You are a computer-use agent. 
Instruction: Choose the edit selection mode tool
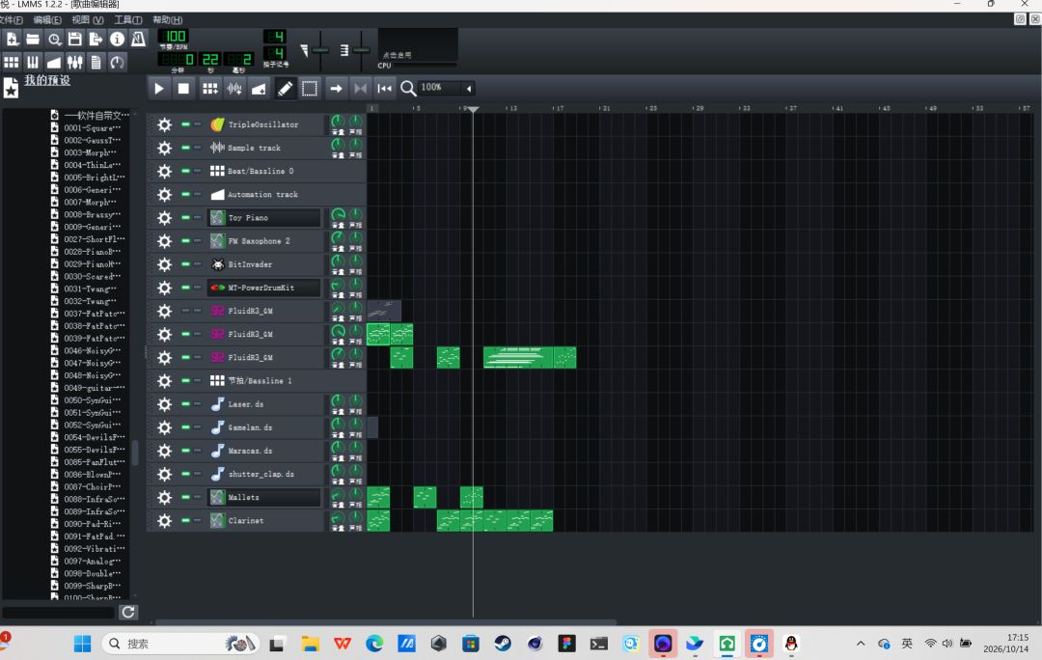click(x=309, y=89)
